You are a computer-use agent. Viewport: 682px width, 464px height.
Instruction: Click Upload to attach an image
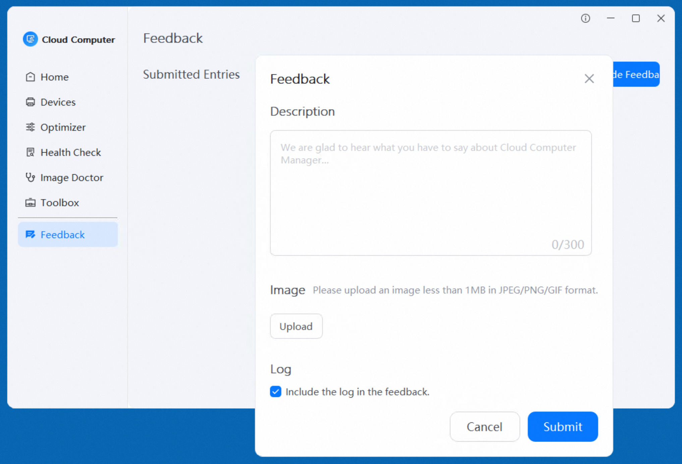click(296, 326)
